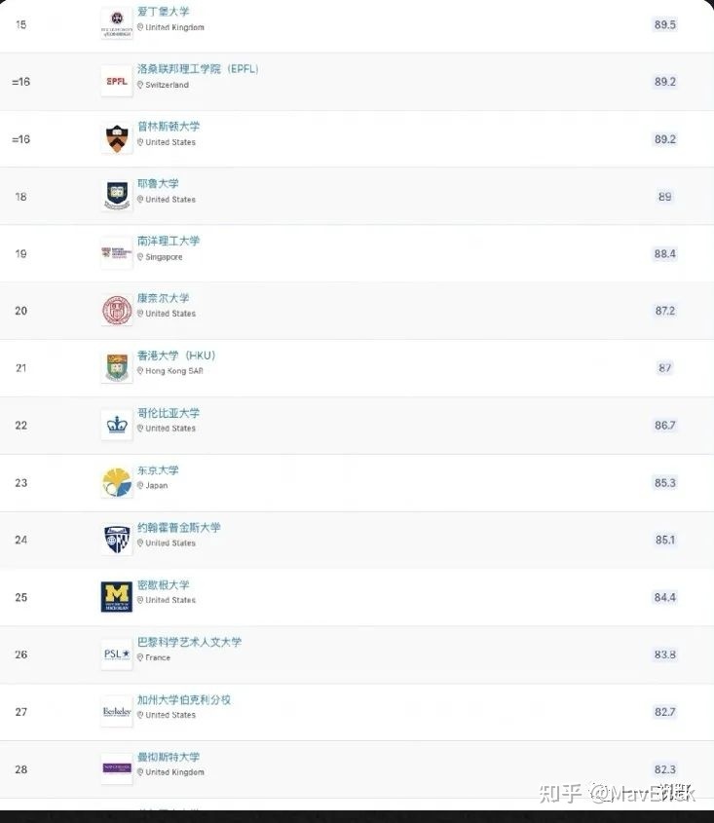Click the Johns Hopkins University shield logo
Viewport: 714px width, 823px height.
pos(117,540)
